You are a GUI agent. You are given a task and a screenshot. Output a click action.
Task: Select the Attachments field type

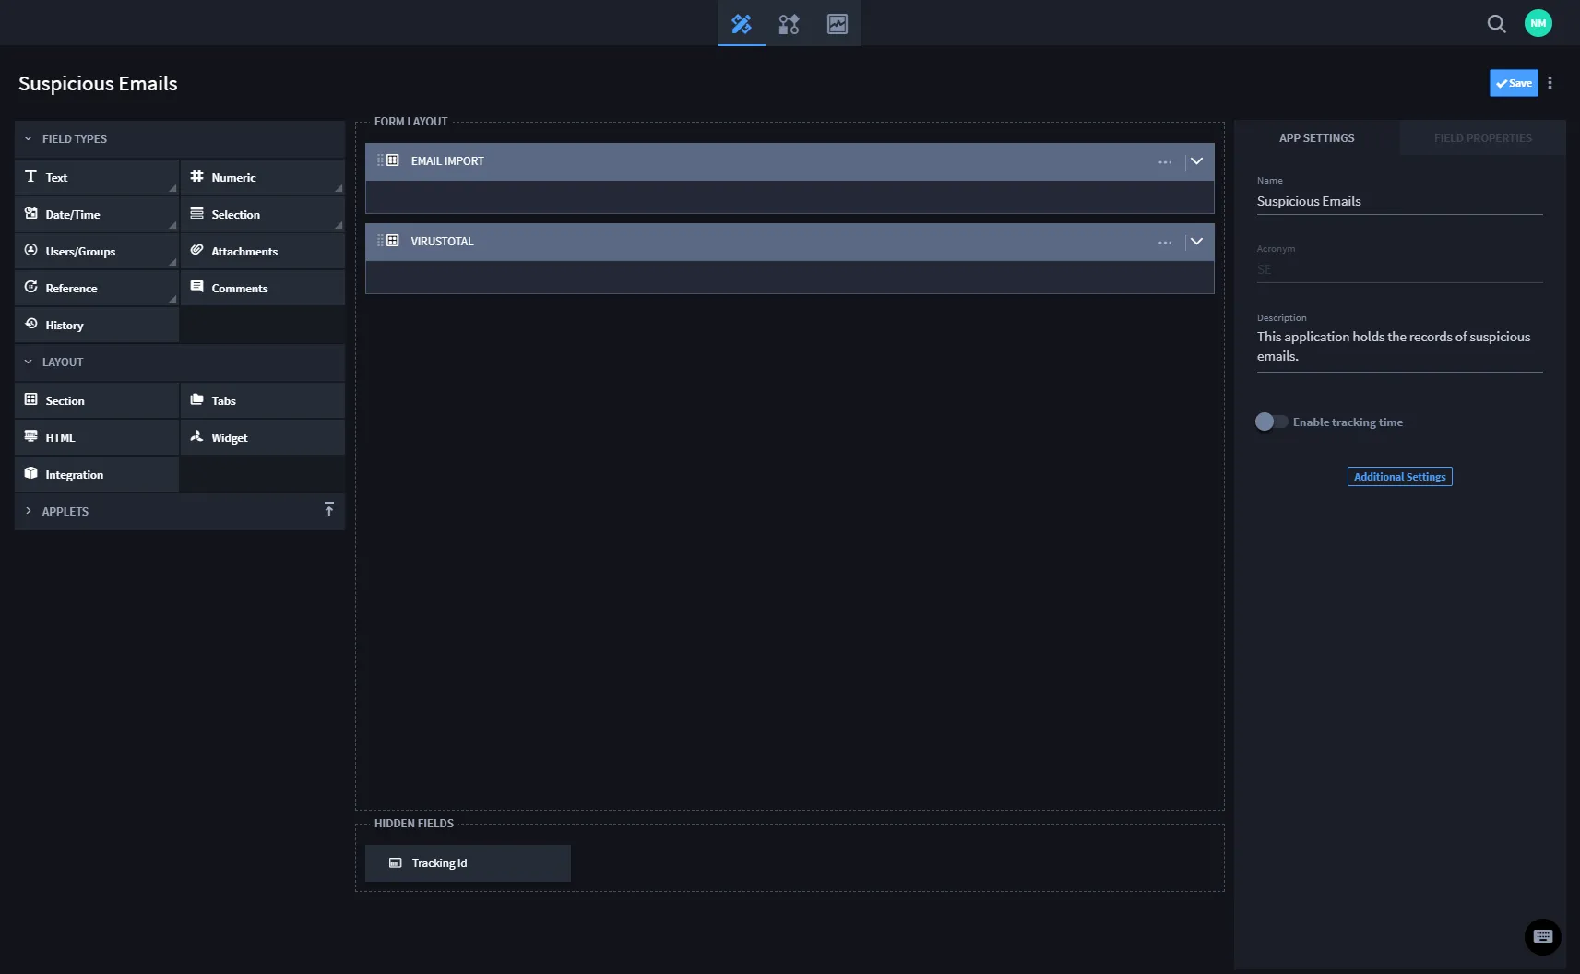[x=263, y=251]
